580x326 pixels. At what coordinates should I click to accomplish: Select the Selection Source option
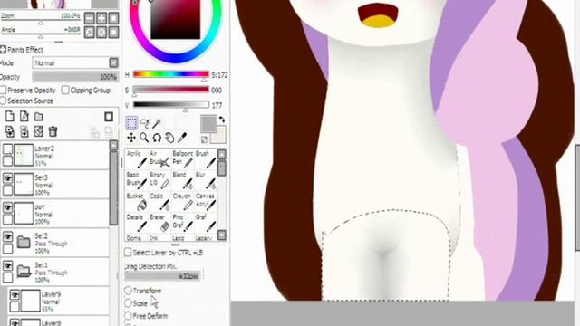pos(3,101)
